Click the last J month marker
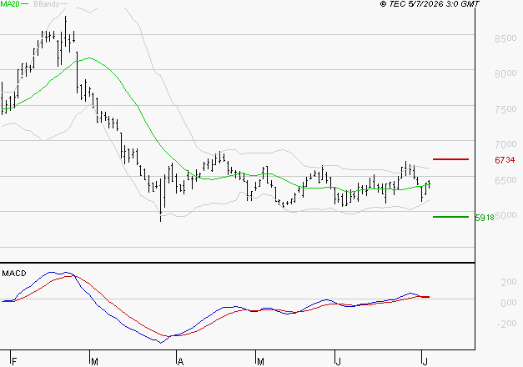Screen dimensions: 523x367 (x=425, y=361)
